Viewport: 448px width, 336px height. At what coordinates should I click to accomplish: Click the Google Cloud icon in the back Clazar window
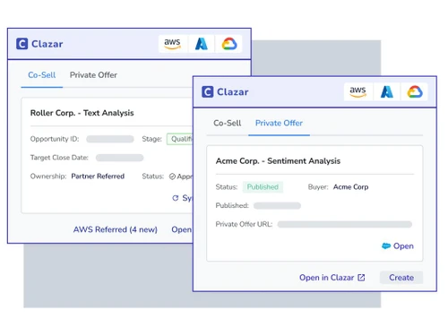click(229, 44)
